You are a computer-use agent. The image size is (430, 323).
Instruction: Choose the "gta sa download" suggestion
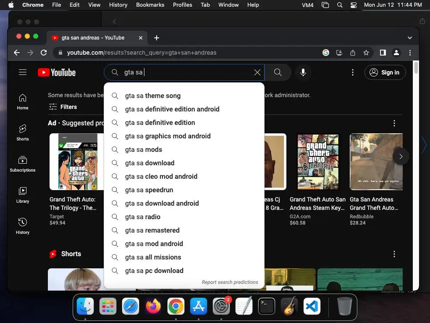[x=184, y=163]
